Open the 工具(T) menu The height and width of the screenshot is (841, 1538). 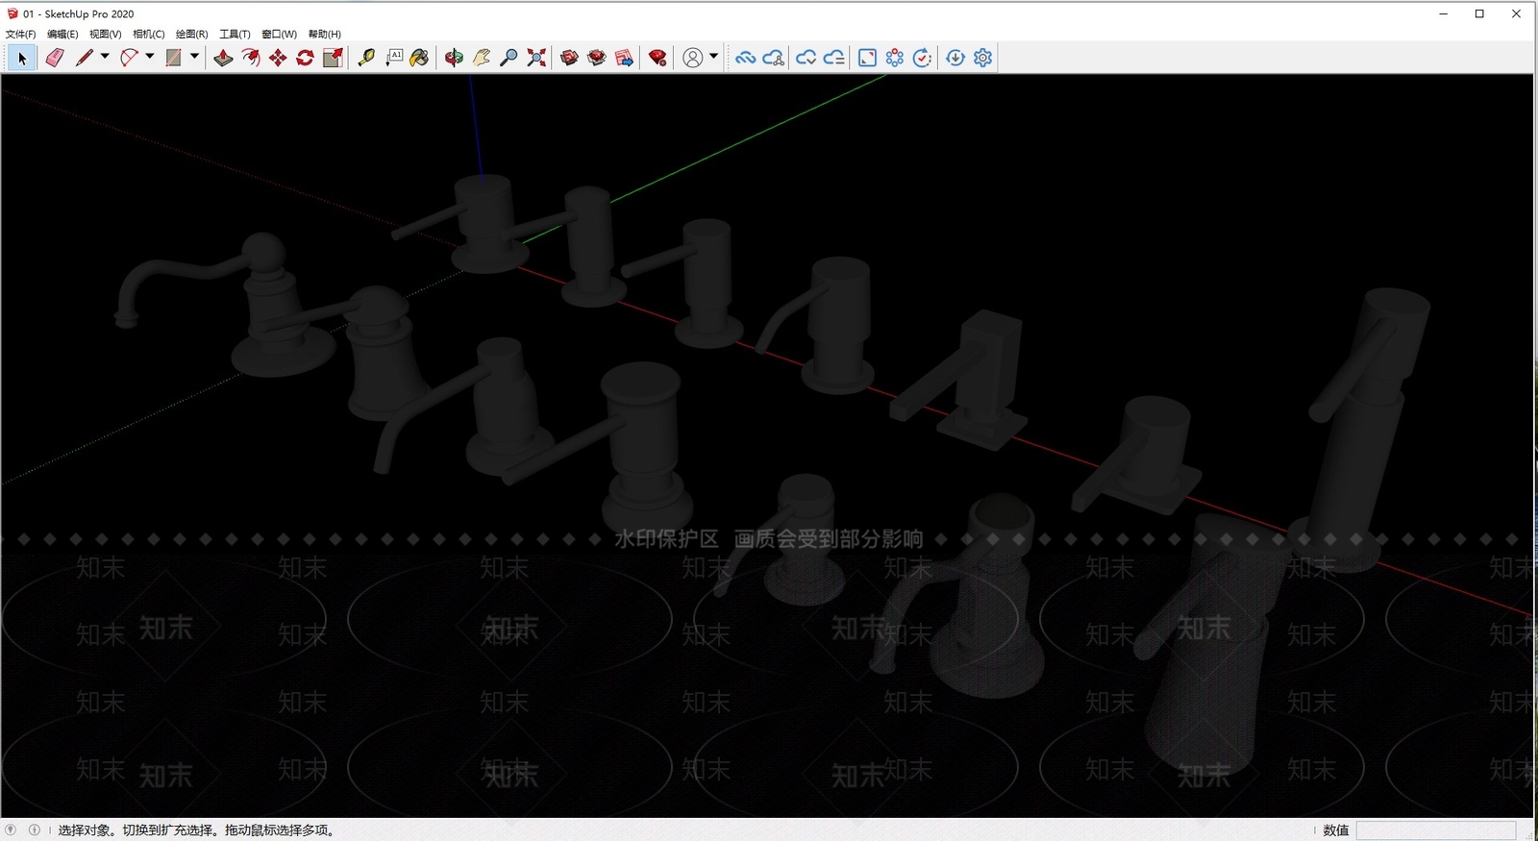click(x=235, y=34)
